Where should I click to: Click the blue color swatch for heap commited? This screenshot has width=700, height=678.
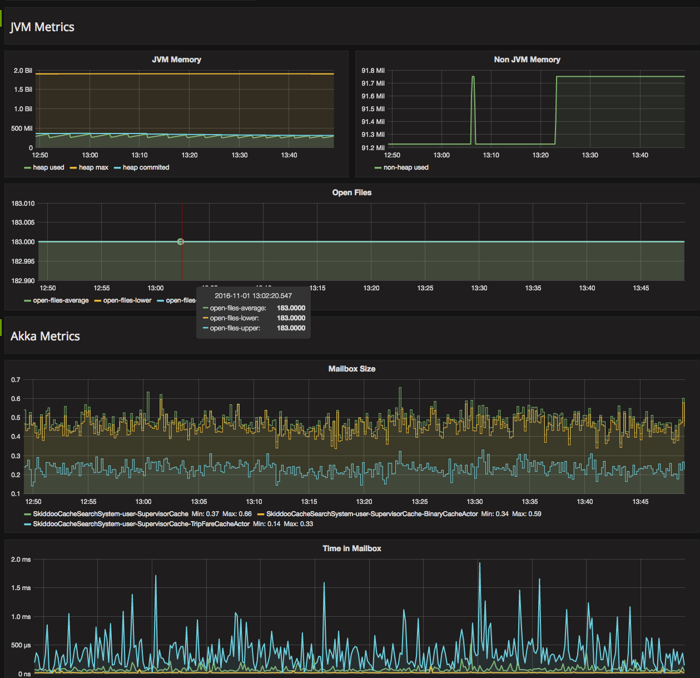tap(117, 168)
